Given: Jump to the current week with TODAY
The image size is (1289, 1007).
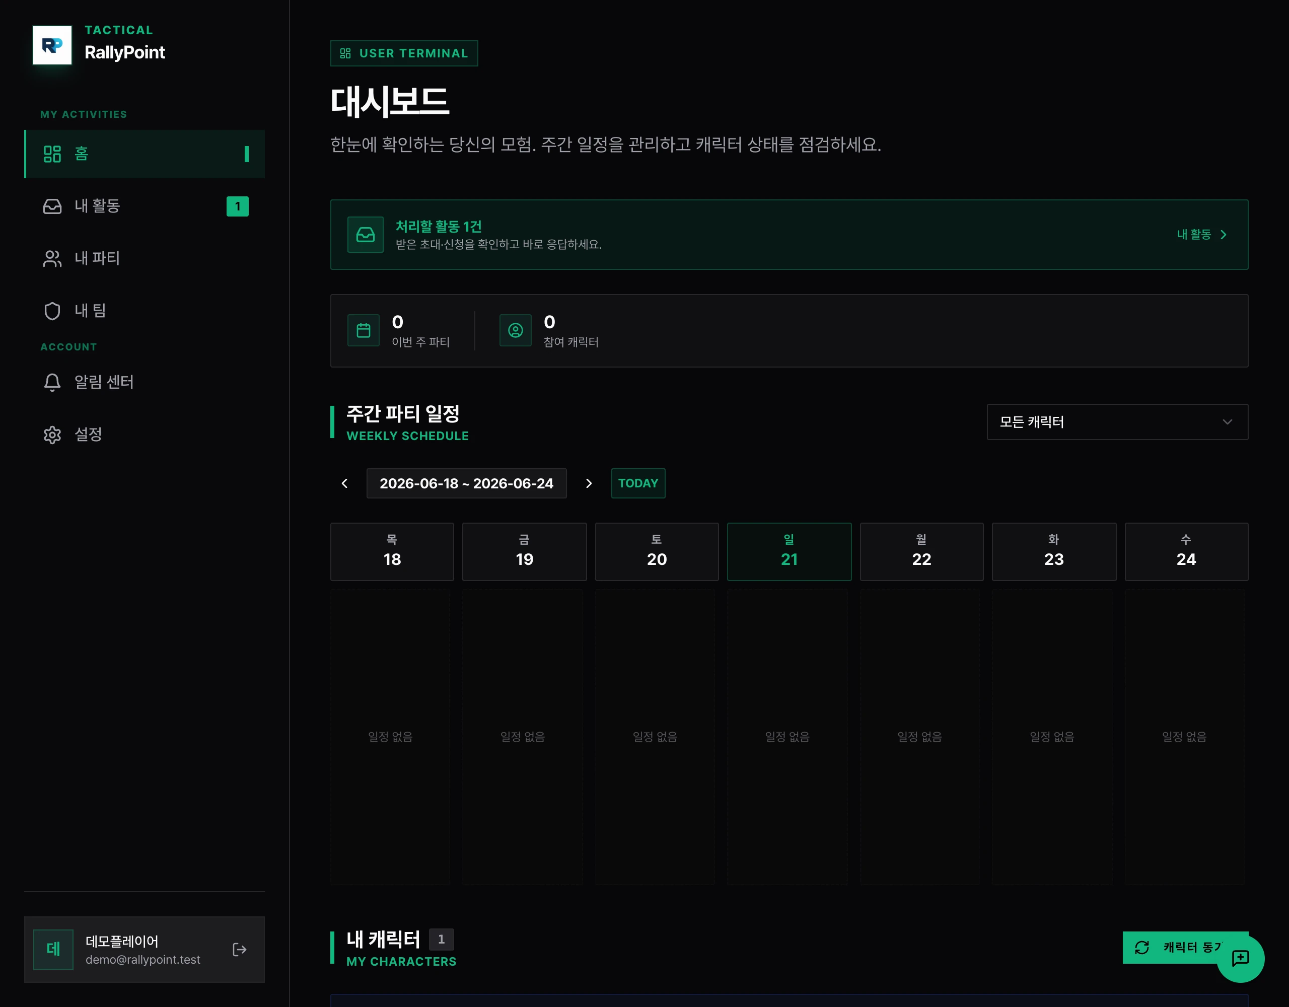Looking at the screenshot, I should click(638, 483).
